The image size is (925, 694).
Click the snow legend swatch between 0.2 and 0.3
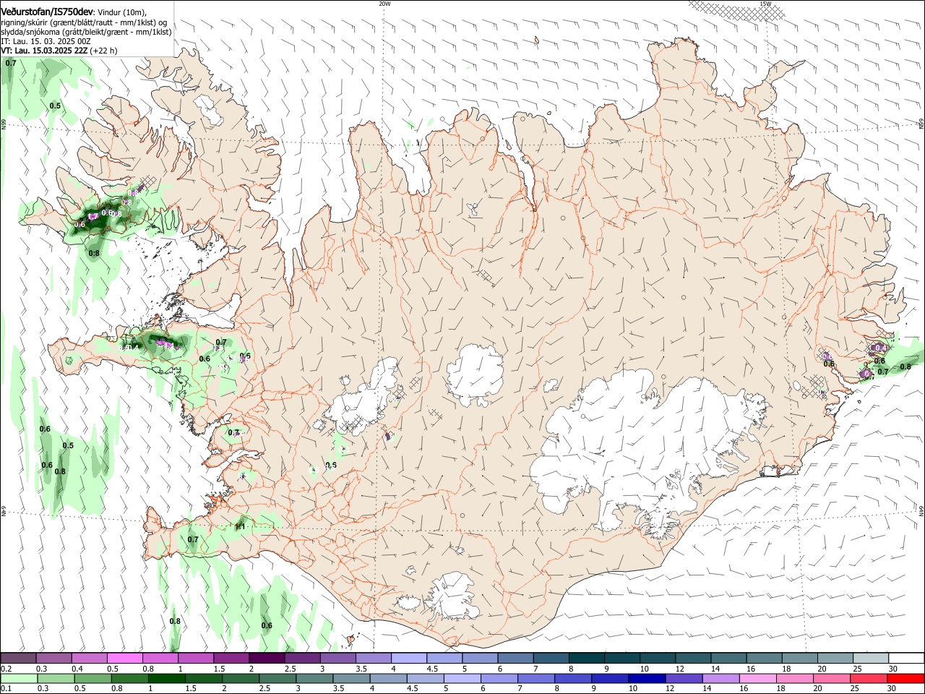[x=18, y=658]
